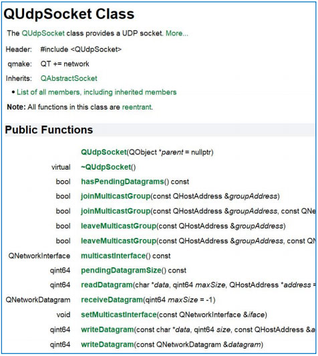Viewport: 318px width, 356px height.
Task: Follow the reentrant link in the note
Action: [137, 107]
